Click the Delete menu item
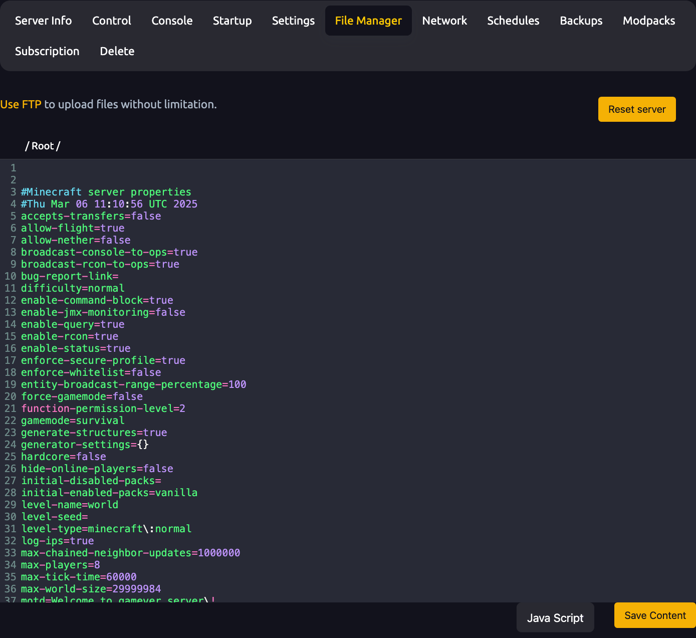 (x=117, y=51)
